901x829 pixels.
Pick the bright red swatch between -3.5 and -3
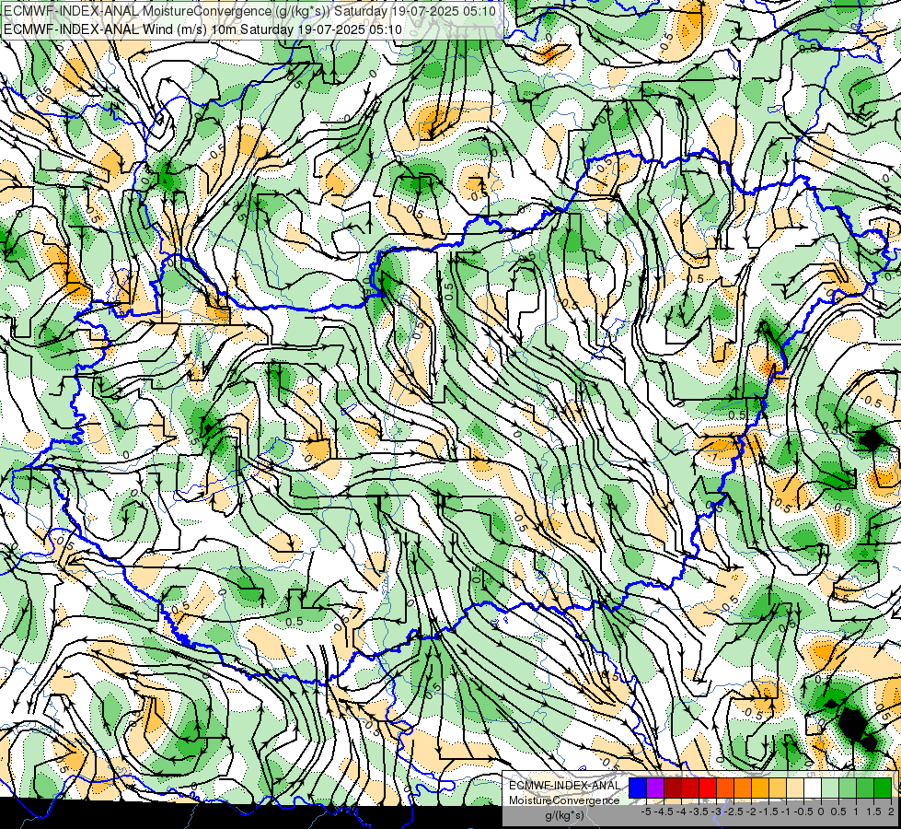[x=708, y=788]
